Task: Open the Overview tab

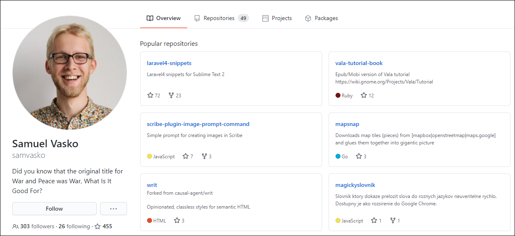Action: 163,18
